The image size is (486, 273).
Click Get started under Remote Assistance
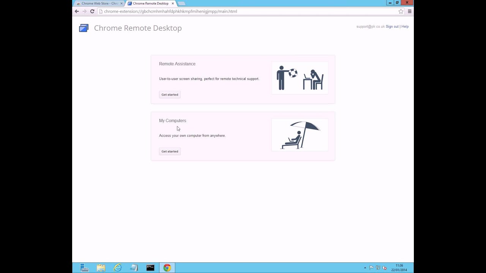coord(169,94)
